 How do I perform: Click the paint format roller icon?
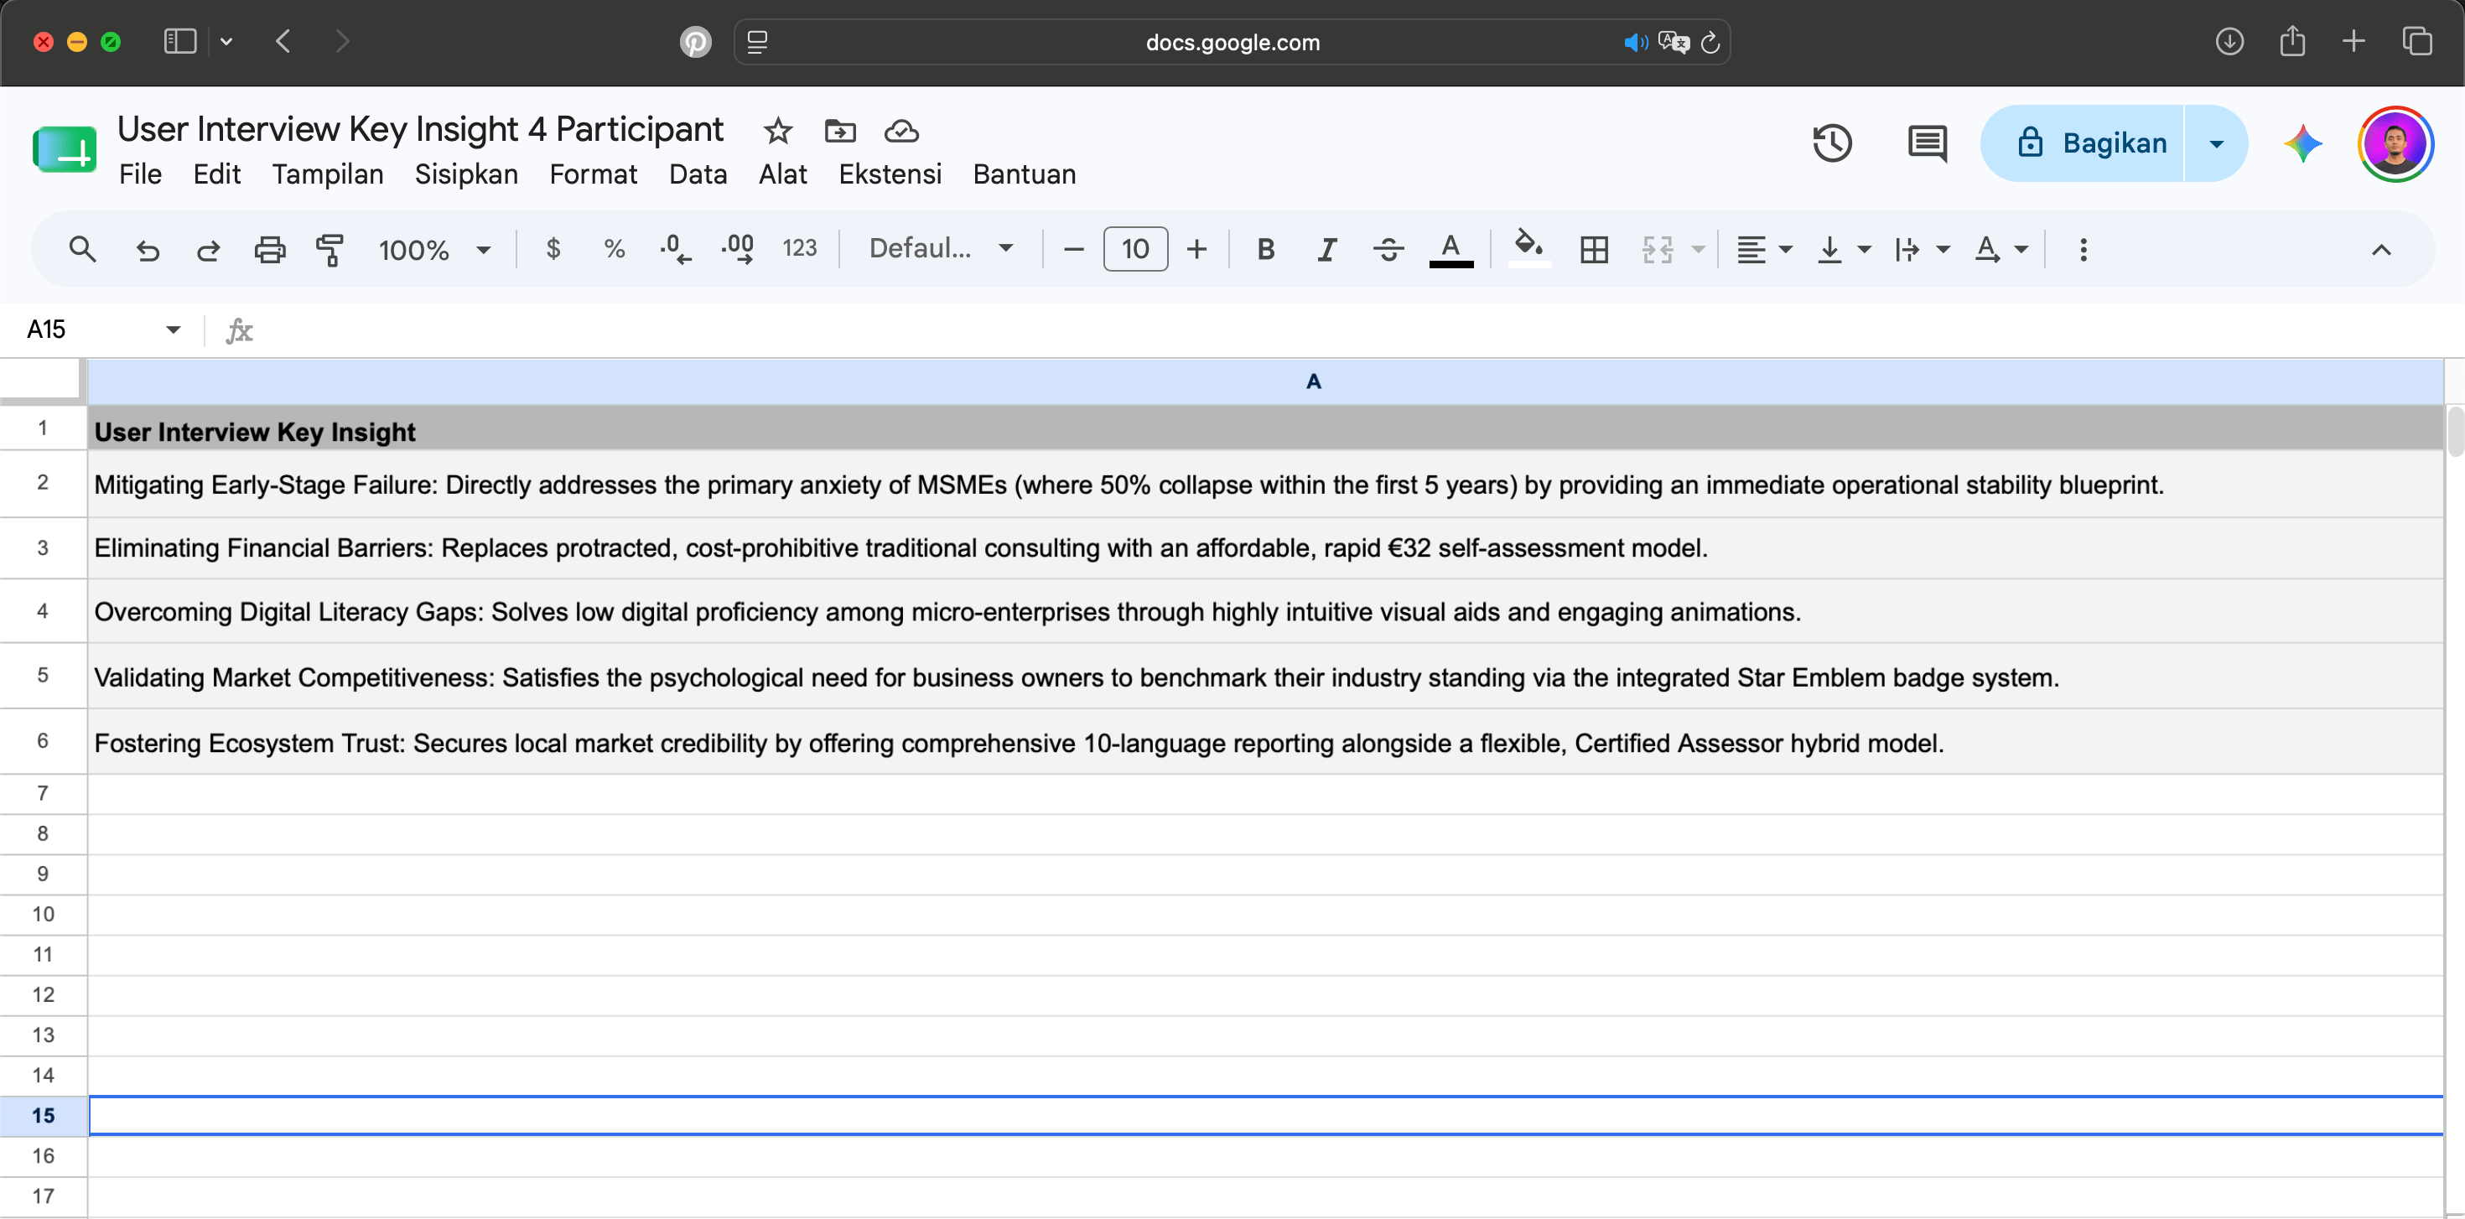(330, 250)
